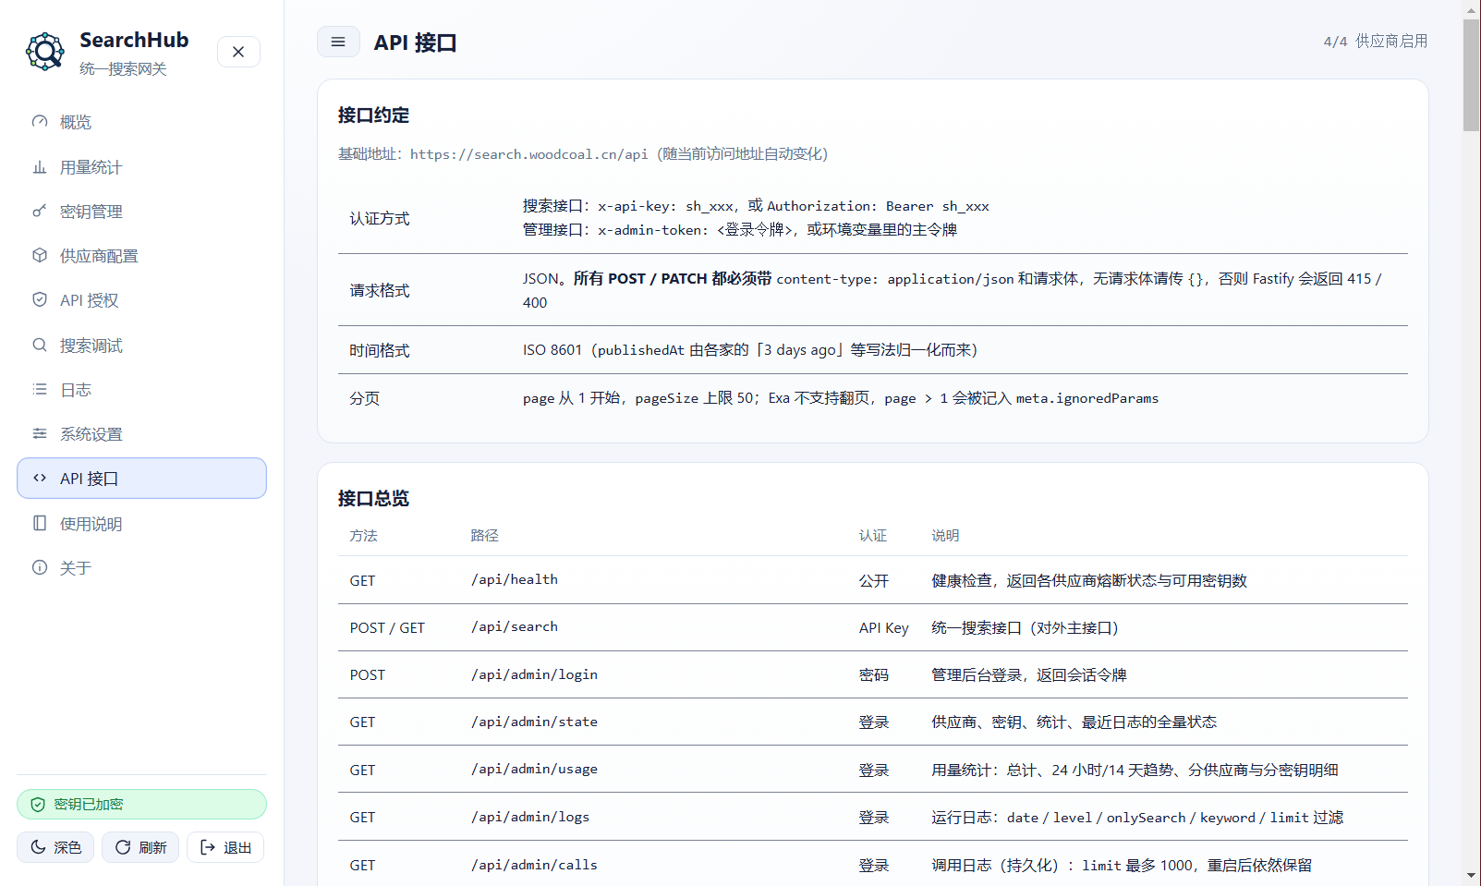Click the API 授权 shield icon
Screen dimensions: 1481x886
(40, 300)
